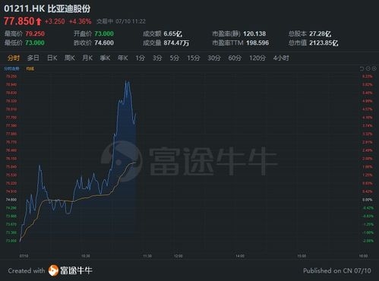Click the 14:00 label on time axis

pos(240,256)
